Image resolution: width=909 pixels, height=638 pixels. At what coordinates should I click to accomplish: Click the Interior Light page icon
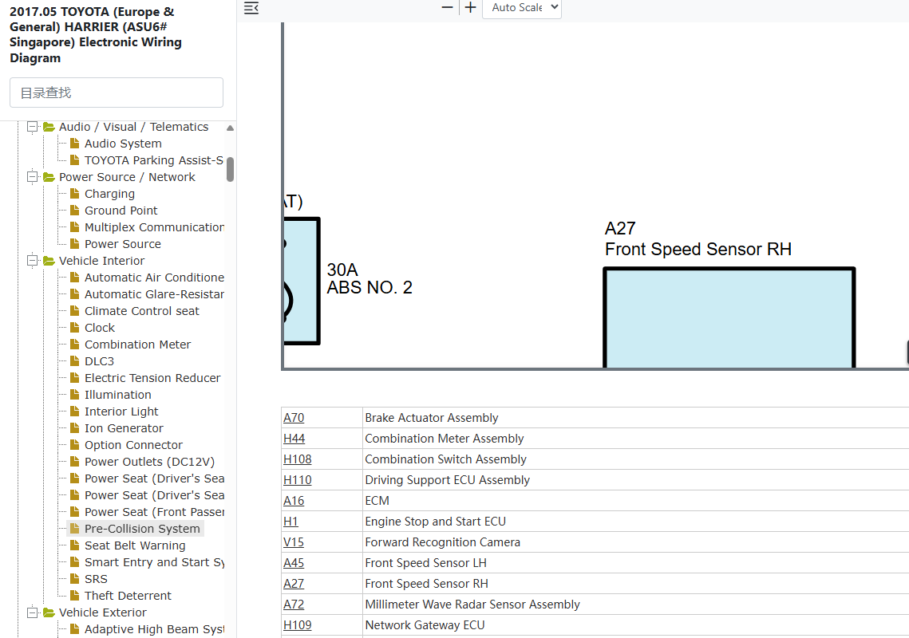pyautogui.click(x=75, y=411)
